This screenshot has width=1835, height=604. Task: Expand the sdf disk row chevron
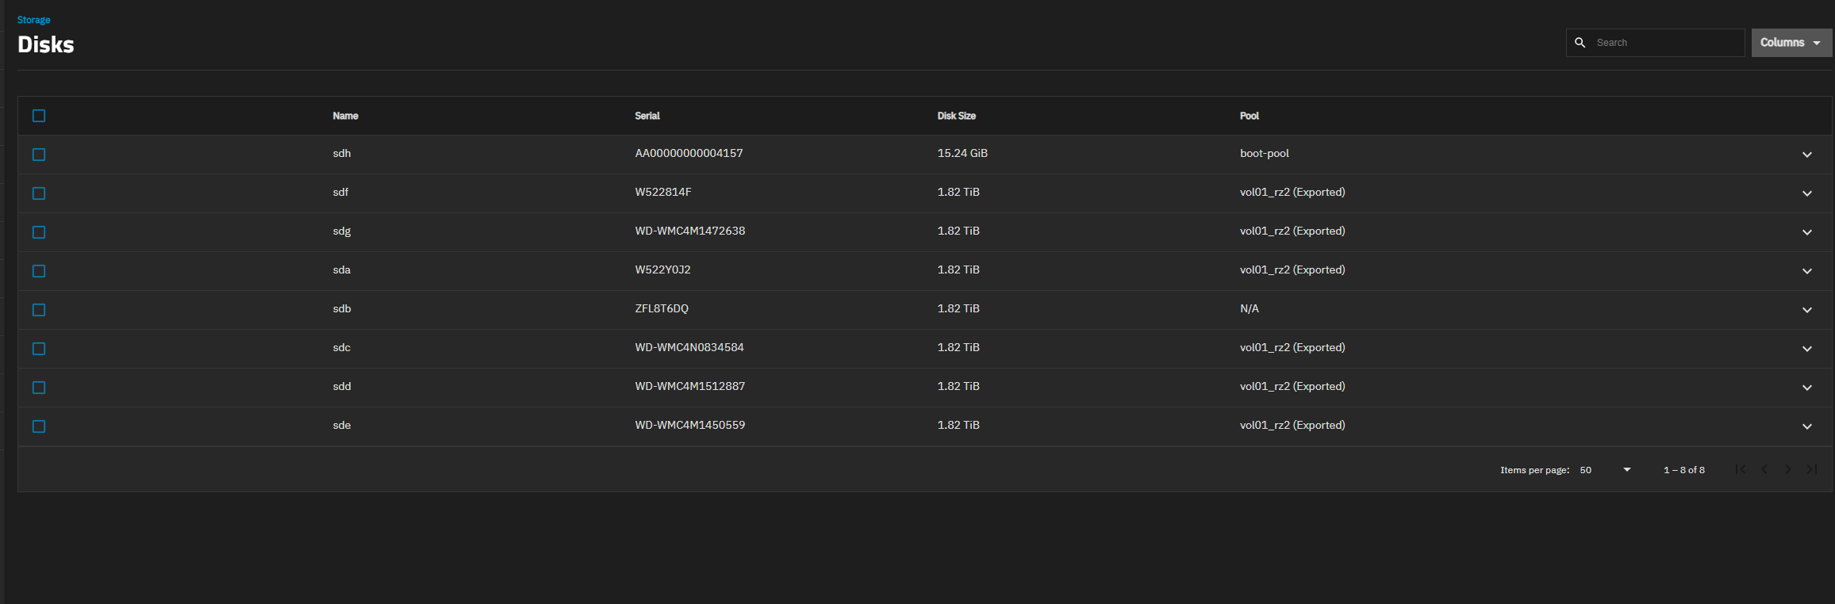[1806, 193]
